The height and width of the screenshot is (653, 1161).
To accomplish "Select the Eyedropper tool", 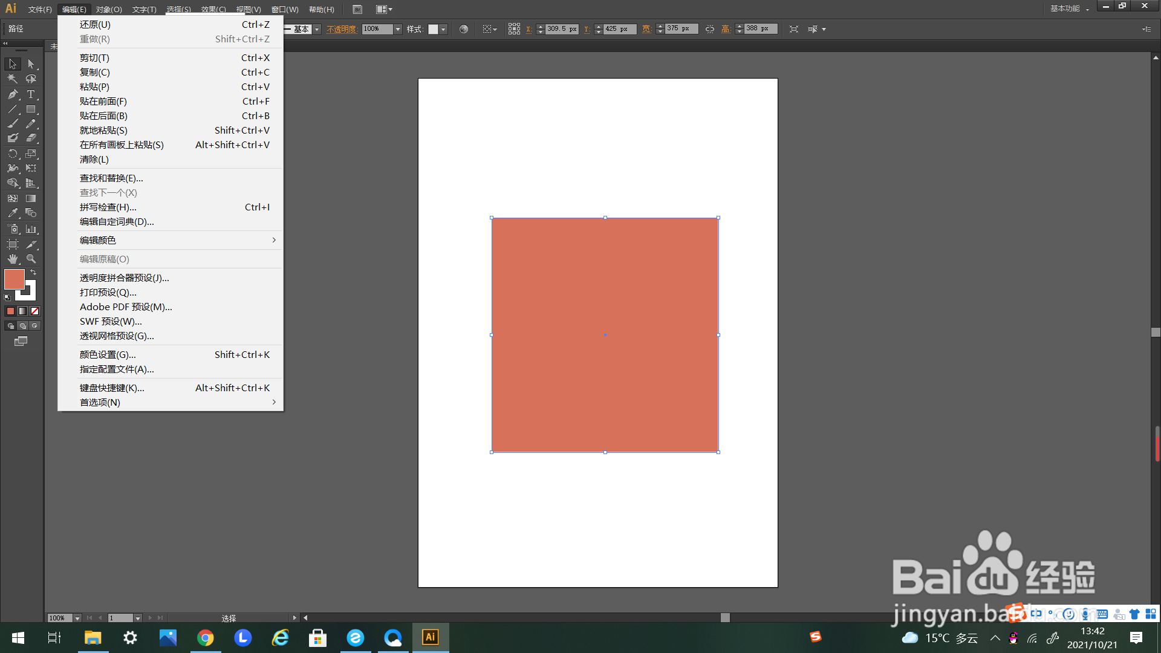I will [13, 213].
